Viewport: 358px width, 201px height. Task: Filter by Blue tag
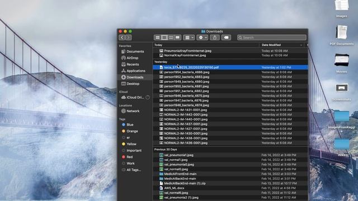(x=130, y=125)
